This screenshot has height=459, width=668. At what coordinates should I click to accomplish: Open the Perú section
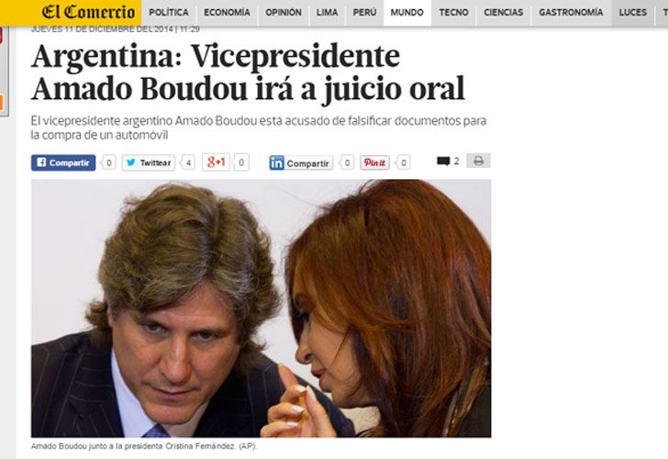tap(364, 12)
